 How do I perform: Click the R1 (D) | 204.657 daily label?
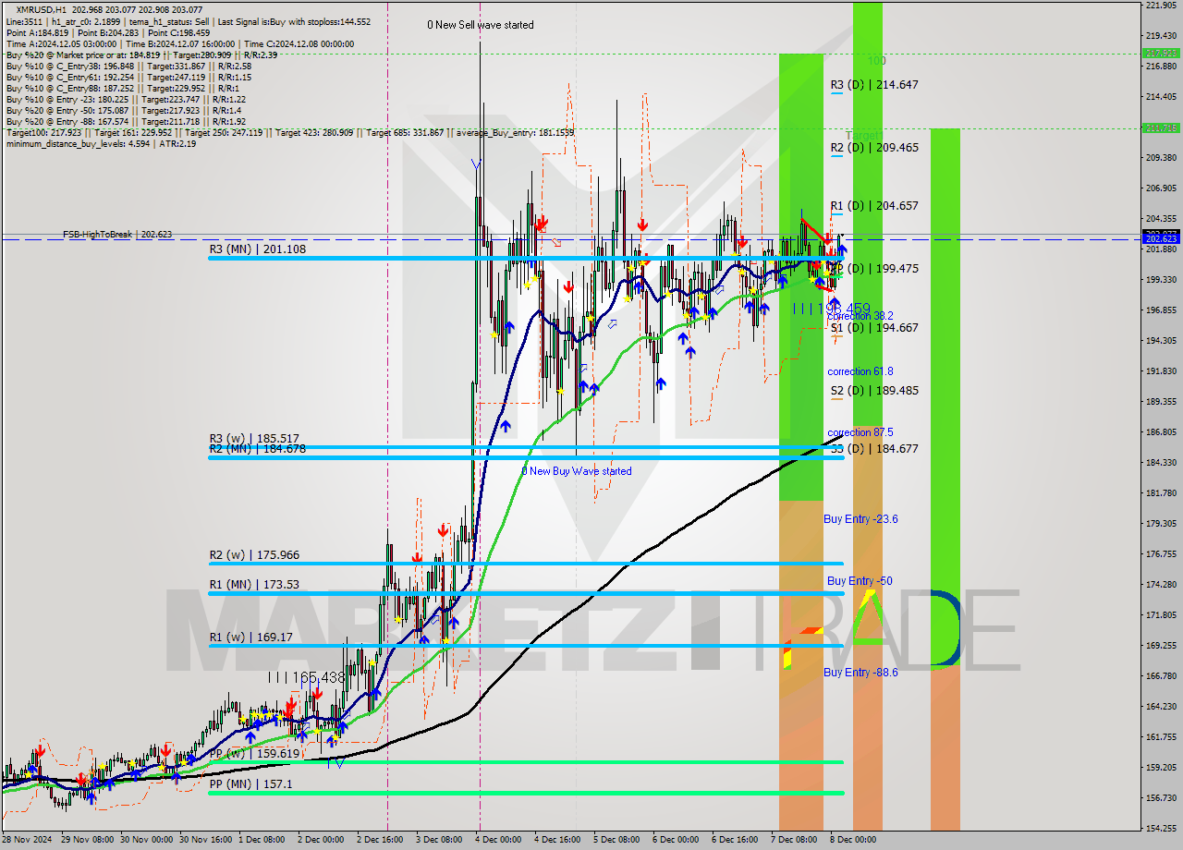(x=874, y=205)
